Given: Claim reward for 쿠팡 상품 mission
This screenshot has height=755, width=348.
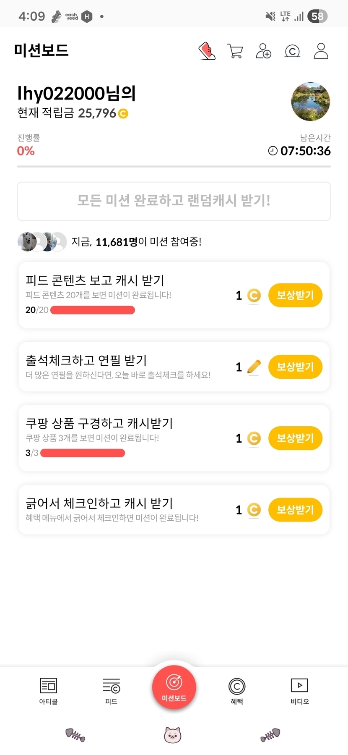Looking at the screenshot, I should pos(295,438).
